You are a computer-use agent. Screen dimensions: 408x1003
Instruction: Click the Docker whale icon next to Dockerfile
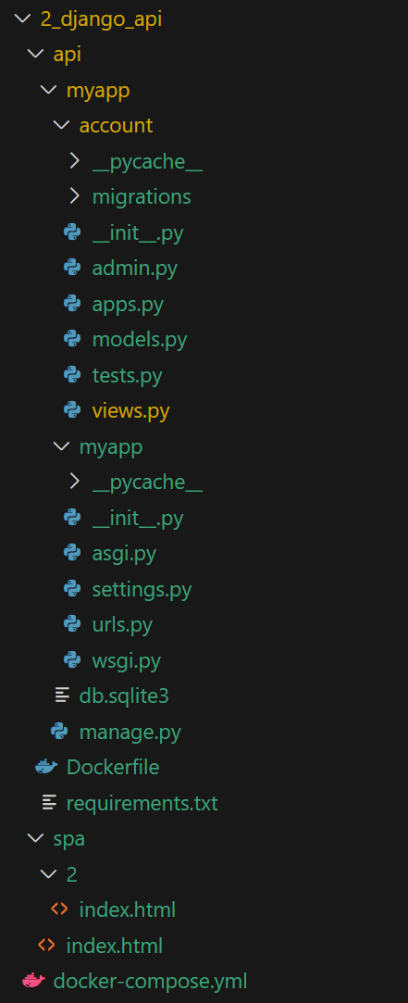(x=46, y=766)
